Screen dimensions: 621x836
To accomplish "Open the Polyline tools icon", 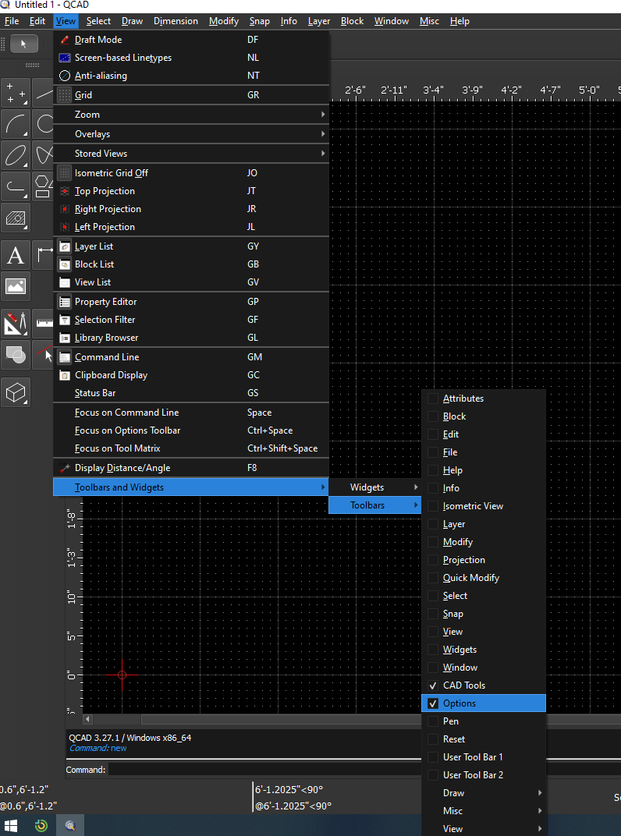I will pyautogui.click(x=16, y=186).
